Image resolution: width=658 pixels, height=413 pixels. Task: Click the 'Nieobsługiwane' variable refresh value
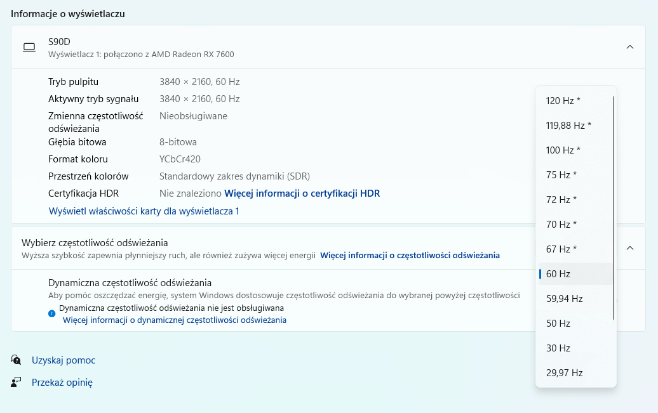pos(193,116)
